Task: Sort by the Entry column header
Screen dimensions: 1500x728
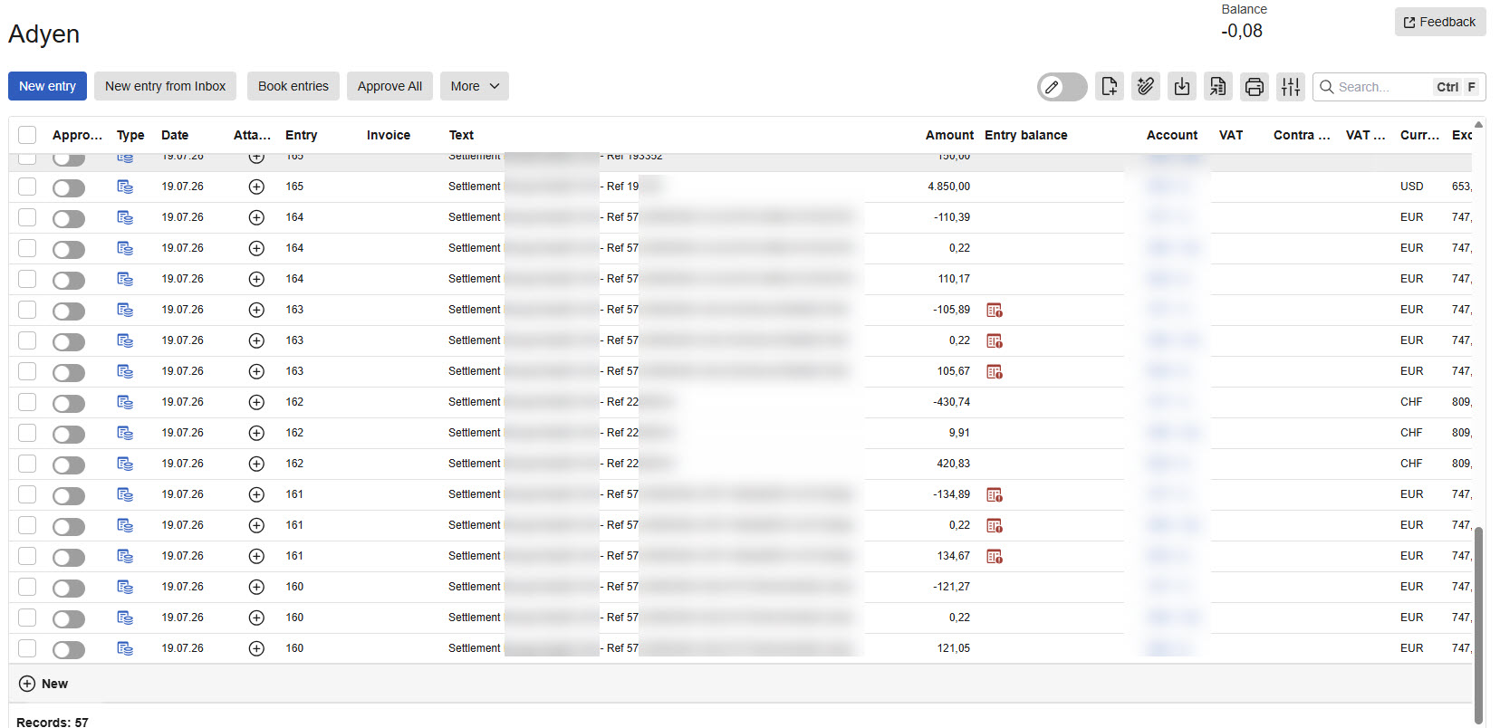Action: tap(301, 135)
